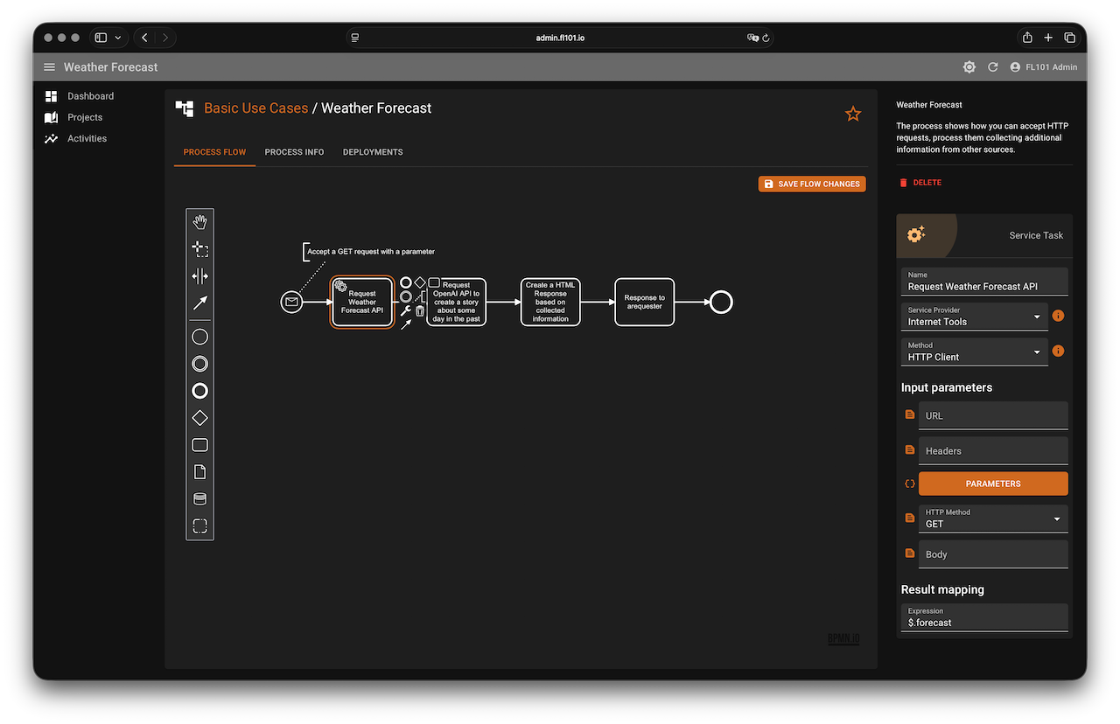Star the Weather Forecast process as favorite
Image resolution: width=1120 pixels, height=724 pixels.
[x=853, y=114]
